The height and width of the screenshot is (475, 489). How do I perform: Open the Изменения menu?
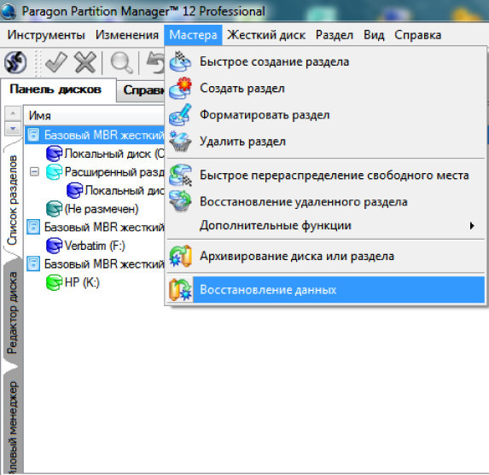coord(127,35)
